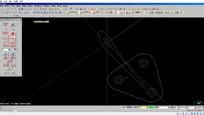Select wireframe chaining mode in the chaining dialog

[6, 25]
